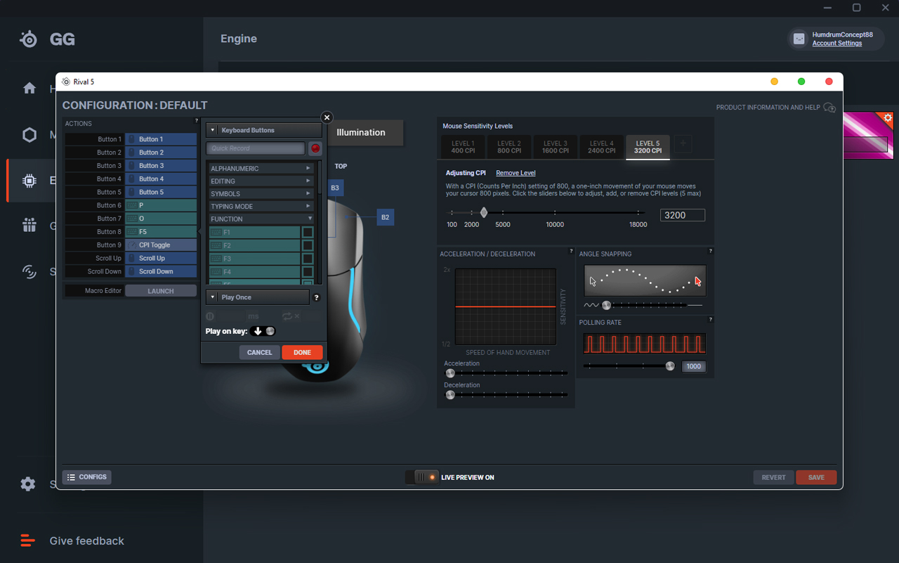Screen dimensions: 899x563
Task: Click the Acceleration slider handle
Action: 450,373
